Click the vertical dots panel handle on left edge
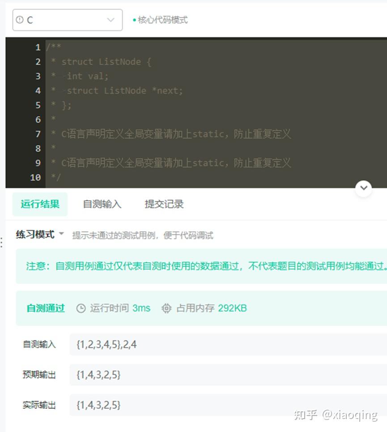 2,242
